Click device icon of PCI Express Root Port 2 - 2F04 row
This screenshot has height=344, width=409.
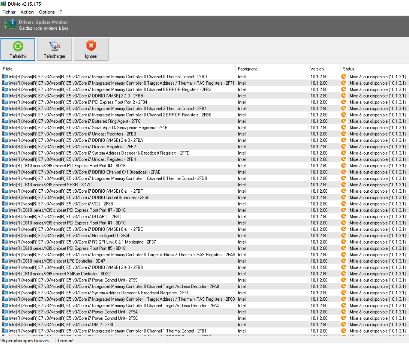(5, 102)
